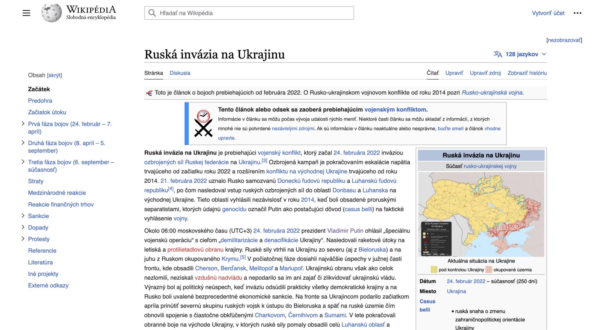Open the Luhanskú oblasť link
The width and height of the screenshot is (604, 330).
click(x=363, y=325)
